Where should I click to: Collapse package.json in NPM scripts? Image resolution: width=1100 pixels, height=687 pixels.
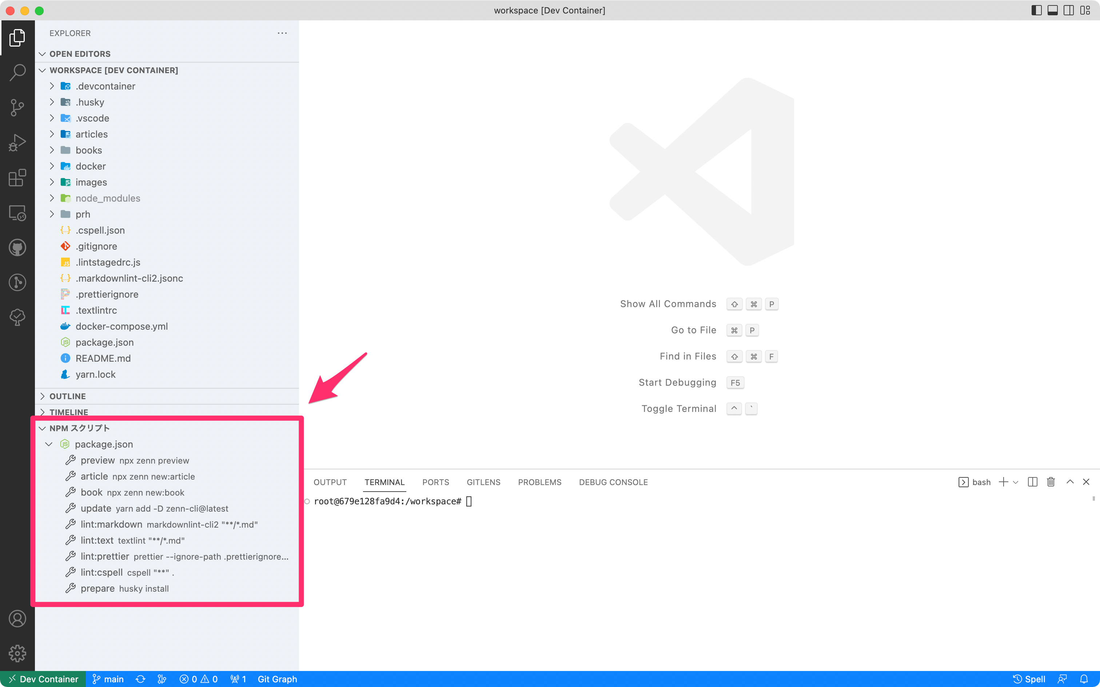pyautogui.click(x=167, y=444)
